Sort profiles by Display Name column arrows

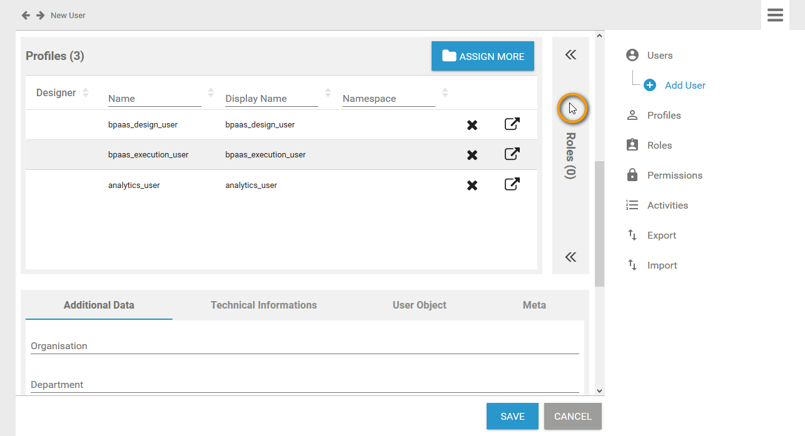pyautogui.click(x=328, y=92)
